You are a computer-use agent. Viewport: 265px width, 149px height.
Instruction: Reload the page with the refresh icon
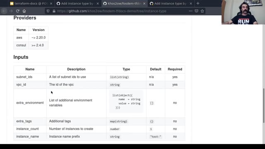coord(17,11)
